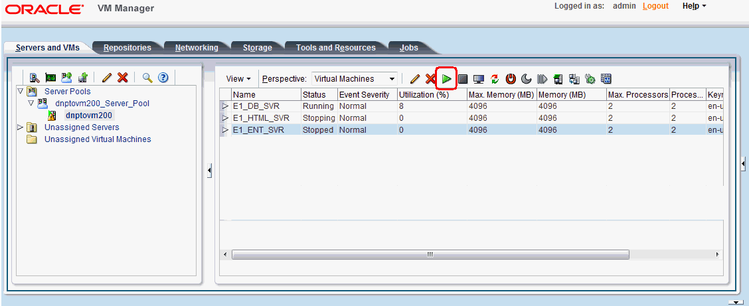
Task: Switch to the Networking tab
Action: [197, 48]
